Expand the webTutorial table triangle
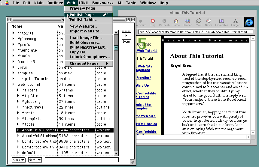The image size is (259, 167). (x=14, y=85)
